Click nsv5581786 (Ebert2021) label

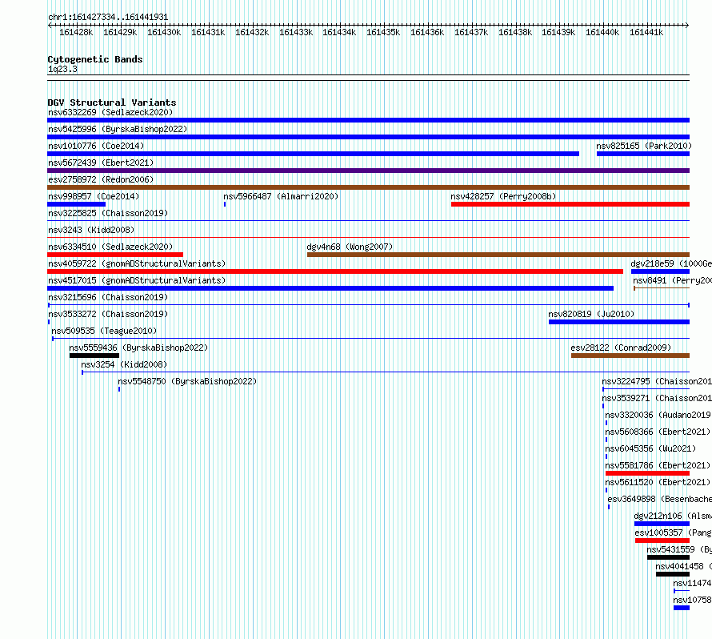tap(658, 465)
